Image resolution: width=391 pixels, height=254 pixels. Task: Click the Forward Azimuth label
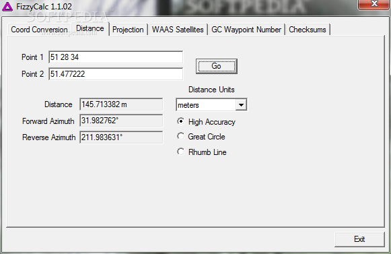coord(48,121)
